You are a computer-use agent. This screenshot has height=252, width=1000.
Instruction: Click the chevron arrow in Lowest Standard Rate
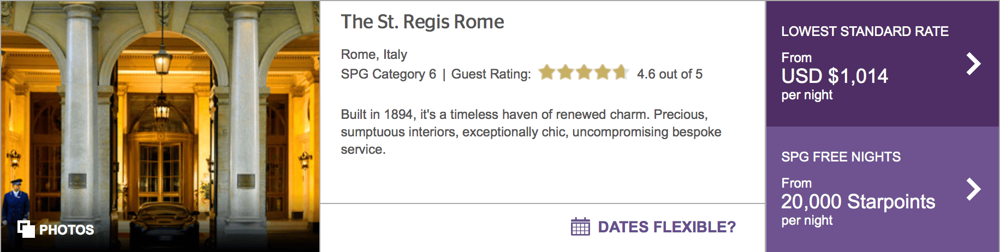[x=973, y=64]
